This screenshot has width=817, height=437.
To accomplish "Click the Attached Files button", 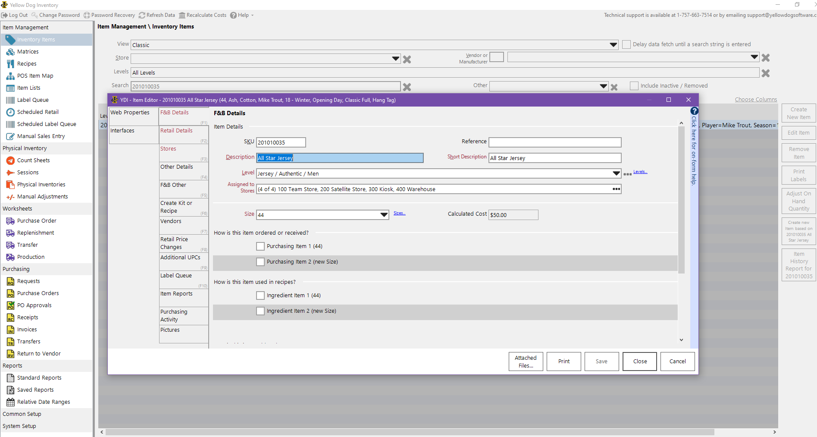I will [526, 362].
